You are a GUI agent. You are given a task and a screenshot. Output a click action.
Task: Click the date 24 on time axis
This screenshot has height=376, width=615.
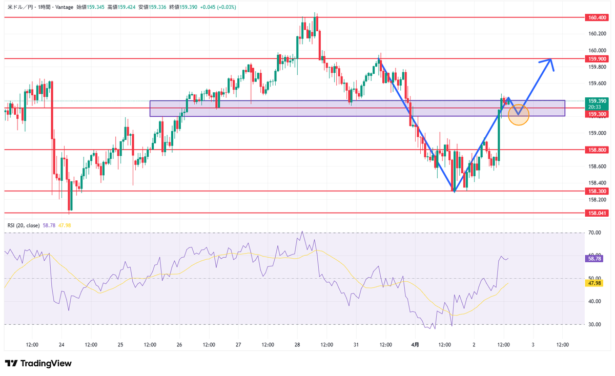tap(61, 345)
